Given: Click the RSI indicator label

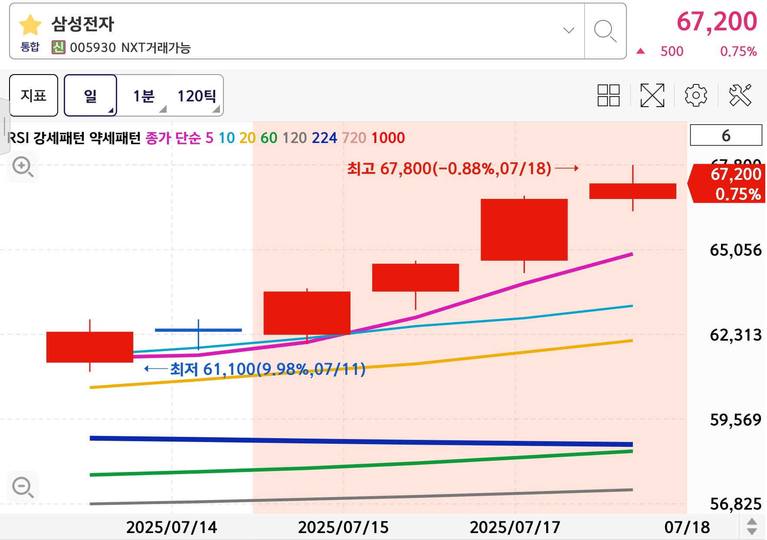Looking at the screenshot, I should (18, 138).
